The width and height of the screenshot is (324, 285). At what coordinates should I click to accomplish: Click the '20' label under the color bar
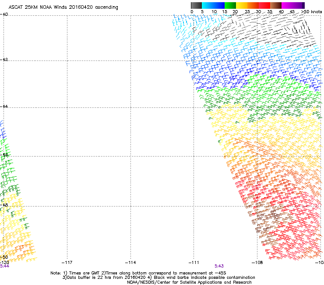[x=235, y=12]
